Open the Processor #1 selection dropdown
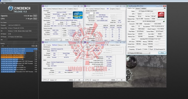 (x=56, y=40)
